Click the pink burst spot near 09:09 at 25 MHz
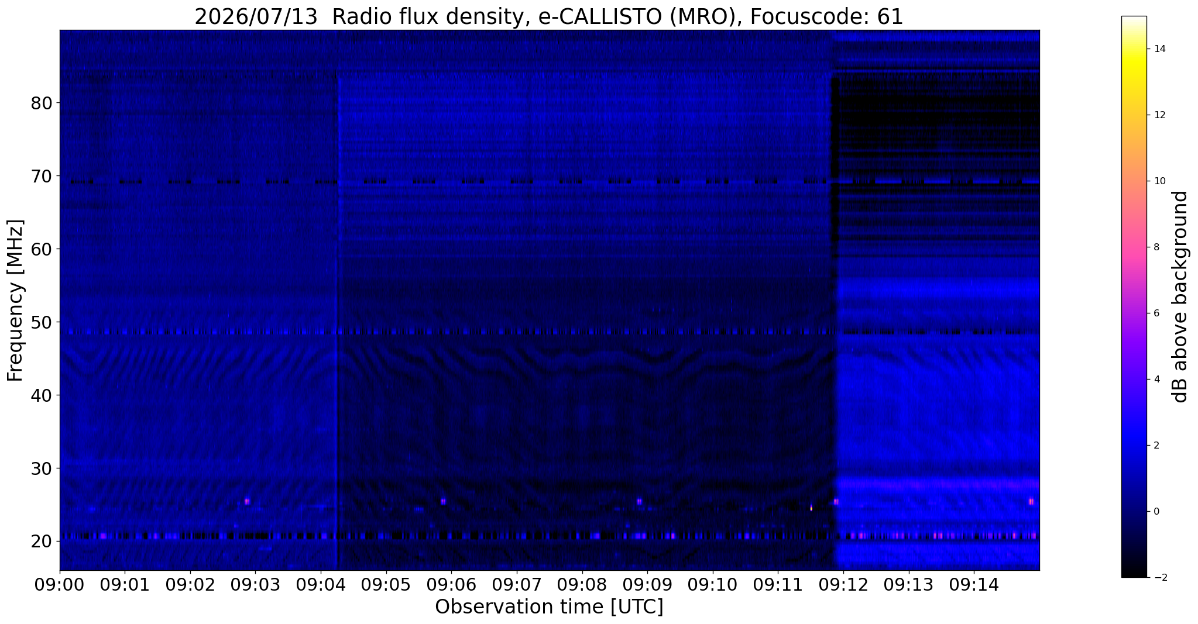The width and height of the screenshot is (1198, 624). [639, 501]
